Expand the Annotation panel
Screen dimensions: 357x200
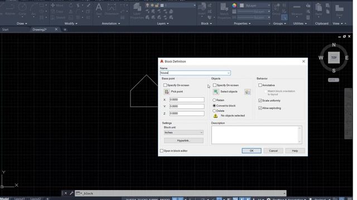pos(110,23)
